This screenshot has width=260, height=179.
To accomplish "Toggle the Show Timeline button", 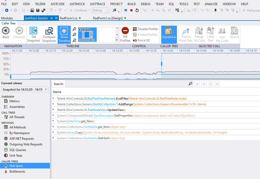I will (64, 35).
